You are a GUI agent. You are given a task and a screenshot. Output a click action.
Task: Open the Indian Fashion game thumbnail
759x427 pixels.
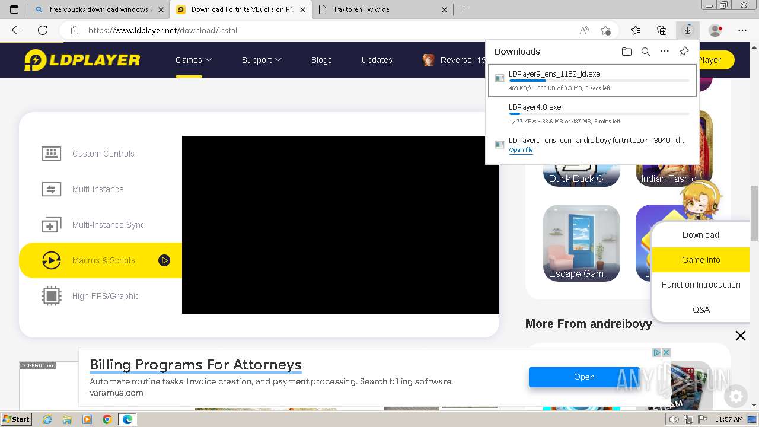[x=674, y=176]
